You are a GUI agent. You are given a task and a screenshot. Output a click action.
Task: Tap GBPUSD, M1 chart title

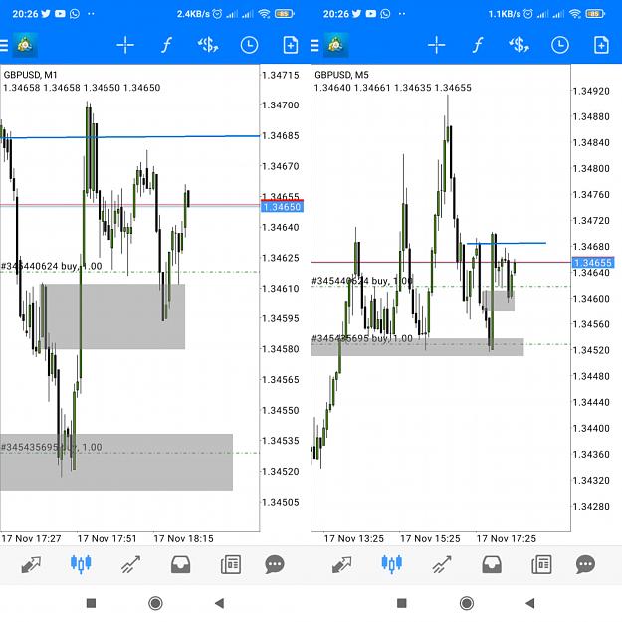click(30, 75)
